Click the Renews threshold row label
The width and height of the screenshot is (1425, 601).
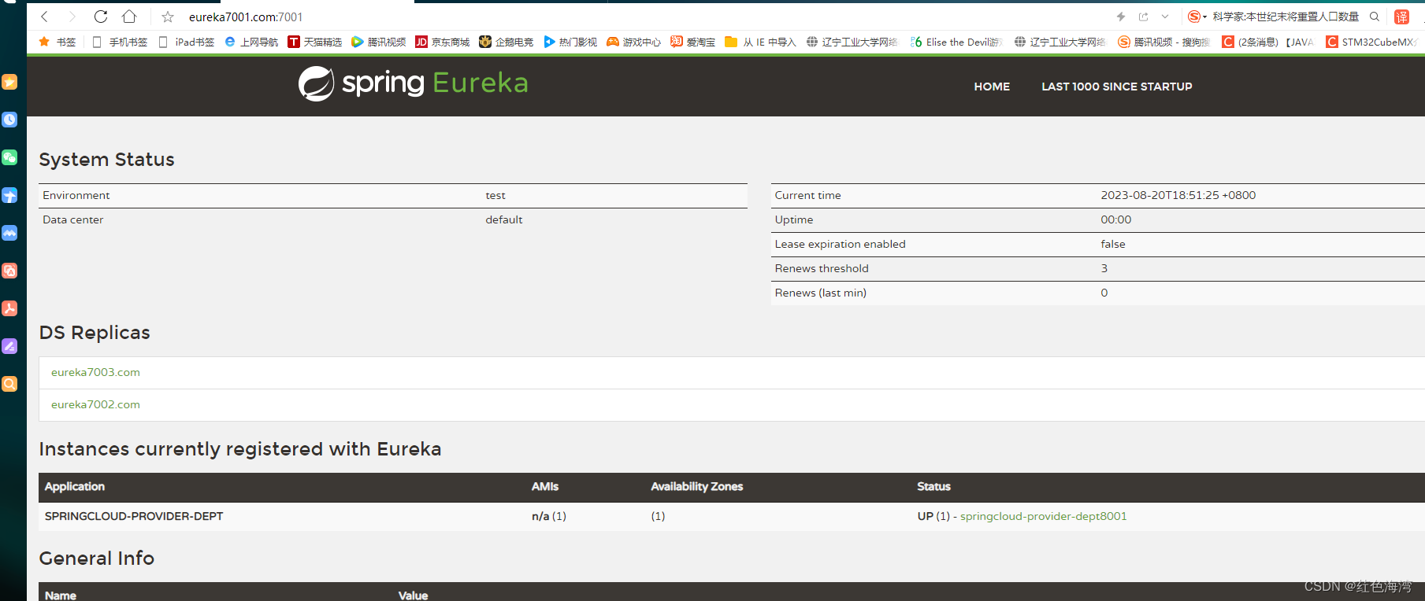[x=822, y=268]
